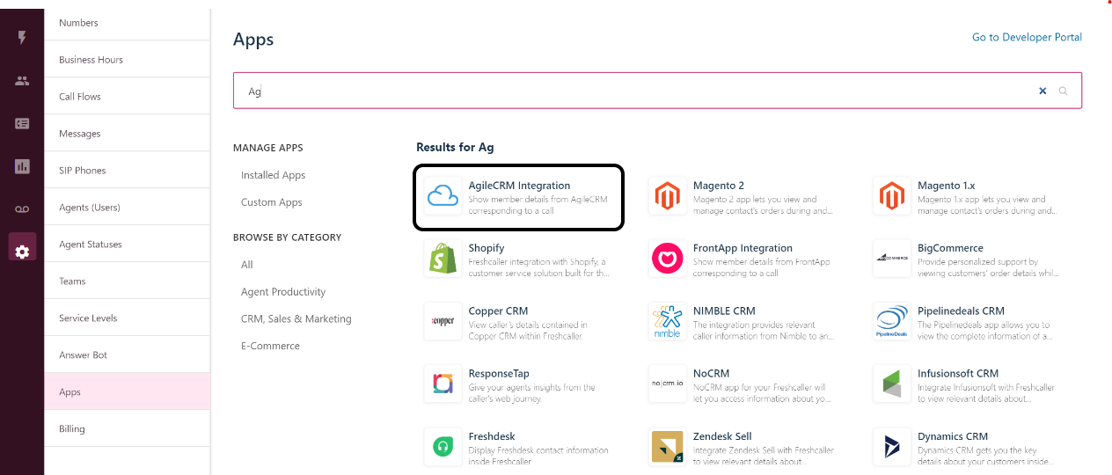Browse the All category
The height and width of the screenshot is (475, 1112).
point(247,265)
